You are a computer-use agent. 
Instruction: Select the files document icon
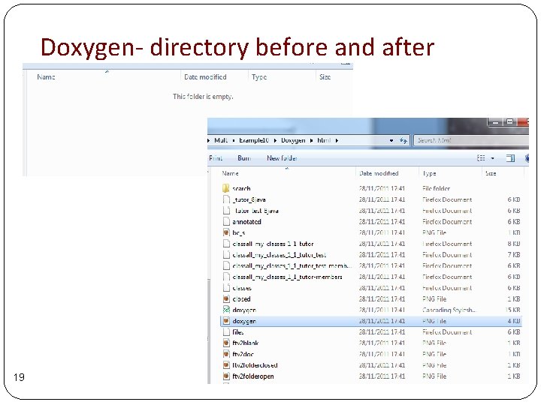click(x=226, y=332)
